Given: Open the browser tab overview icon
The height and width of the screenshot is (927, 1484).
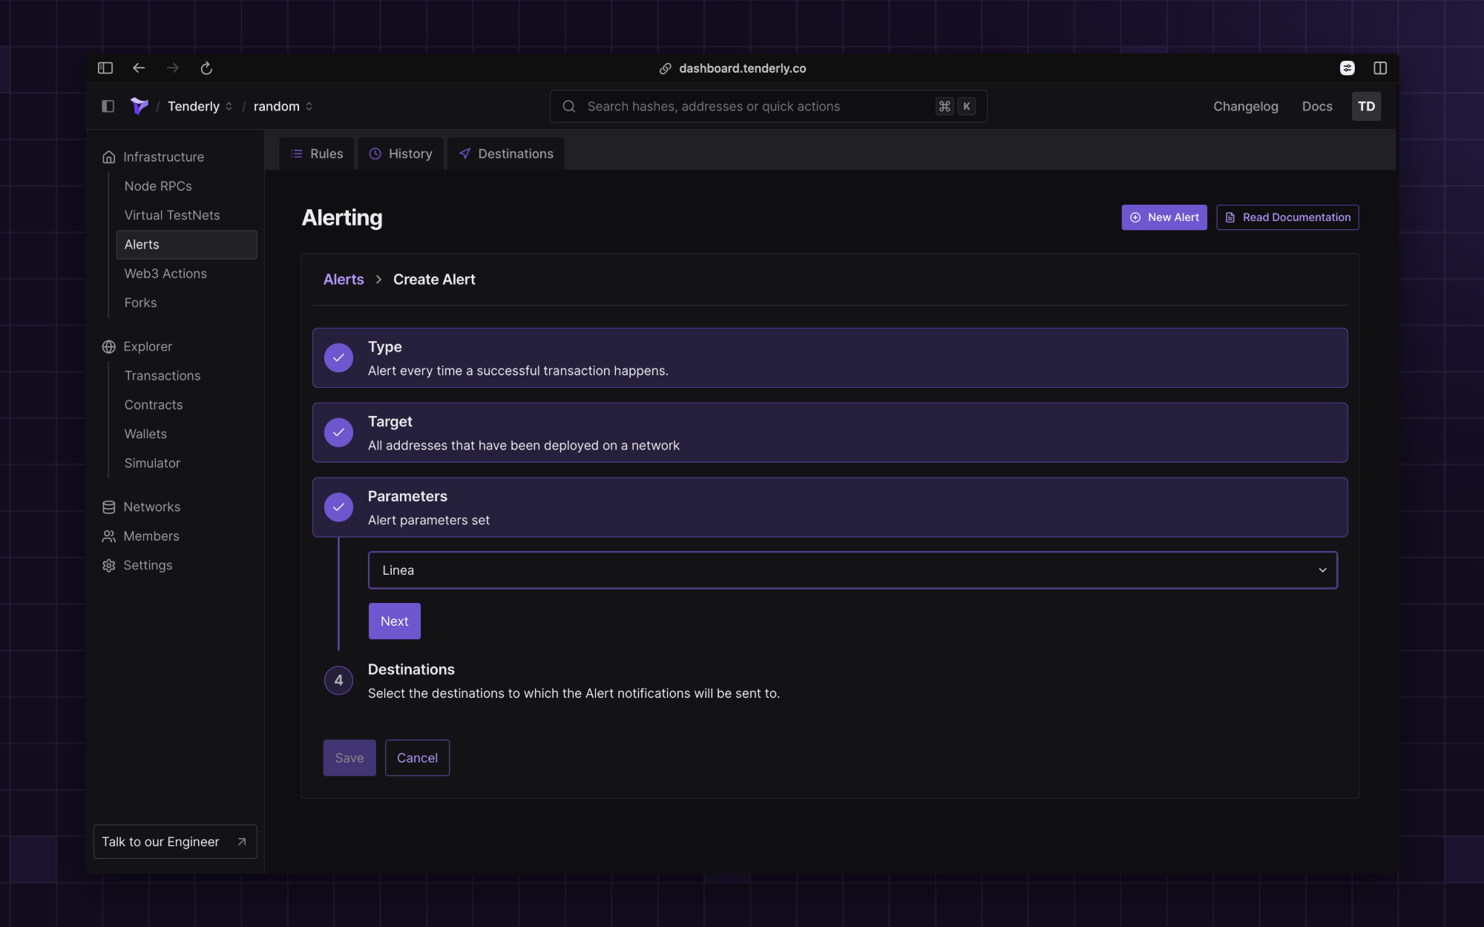Looking at the screenshot, I should (x=1347, y=68).
